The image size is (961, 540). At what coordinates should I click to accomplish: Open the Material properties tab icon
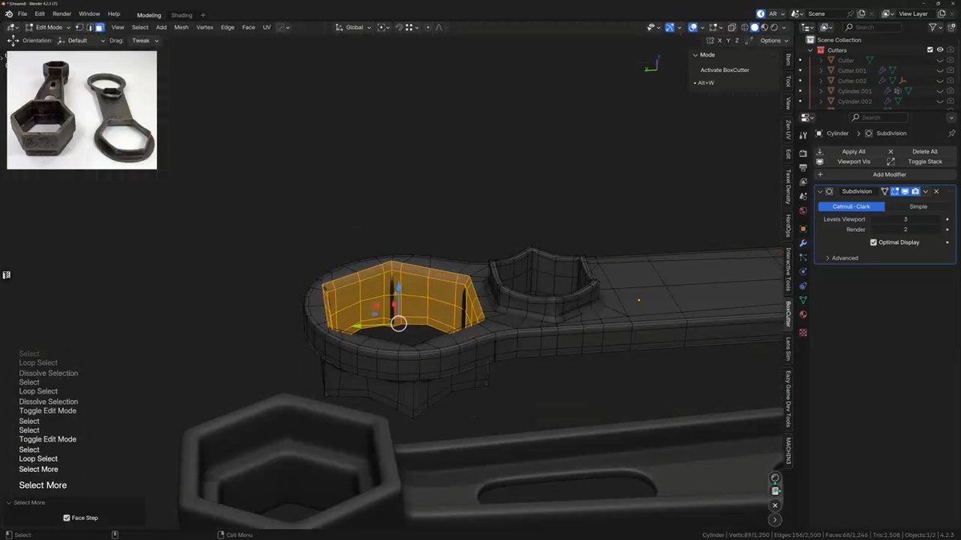tap(803, 314)
